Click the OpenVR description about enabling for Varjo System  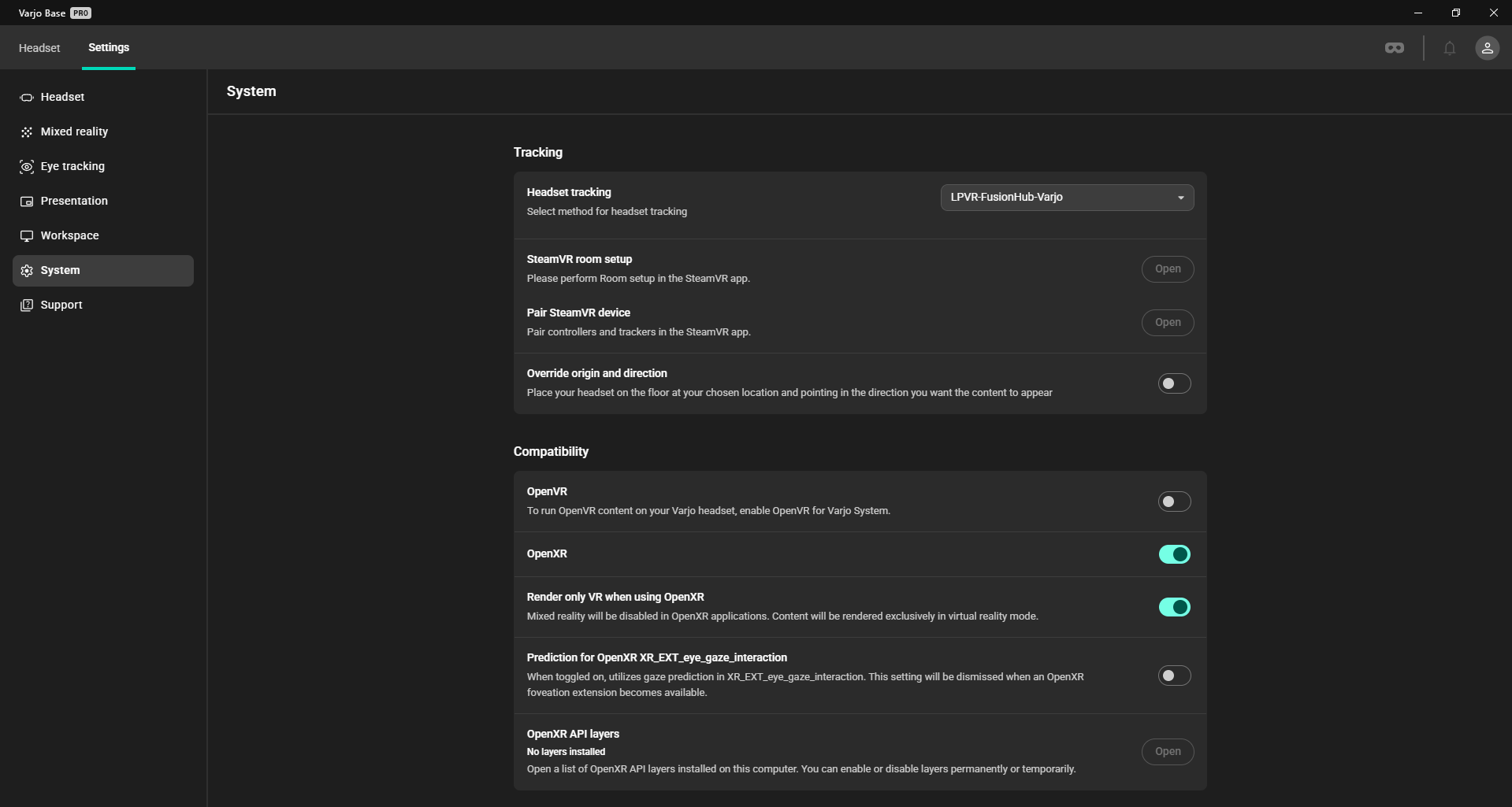coord(708,511)
